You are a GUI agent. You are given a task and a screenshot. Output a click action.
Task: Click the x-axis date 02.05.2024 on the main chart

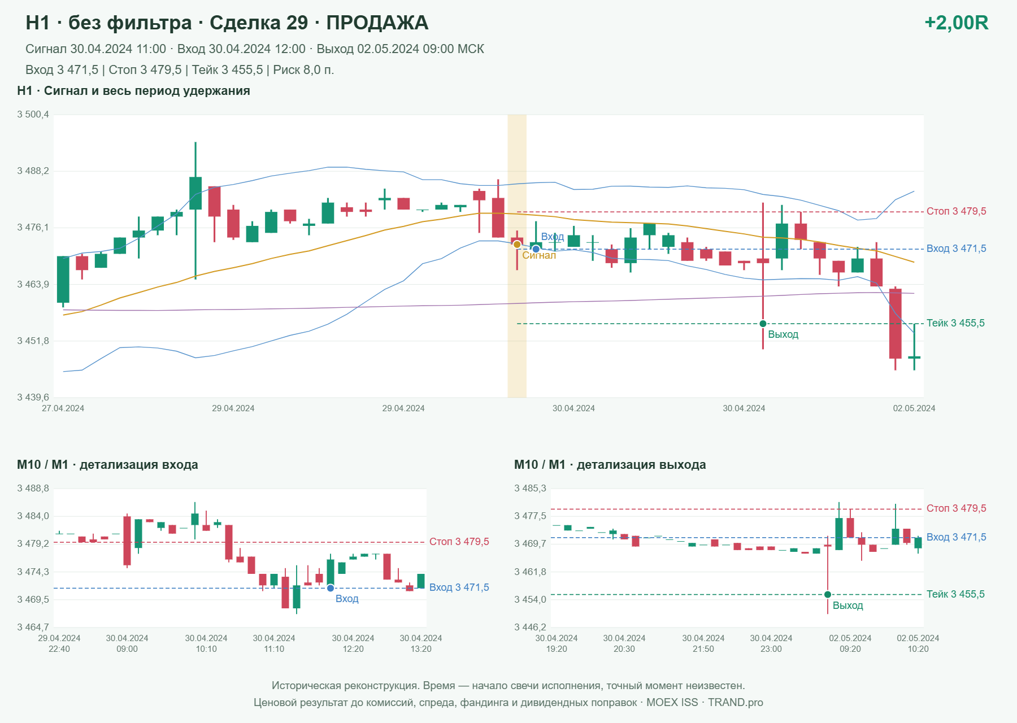914,408
